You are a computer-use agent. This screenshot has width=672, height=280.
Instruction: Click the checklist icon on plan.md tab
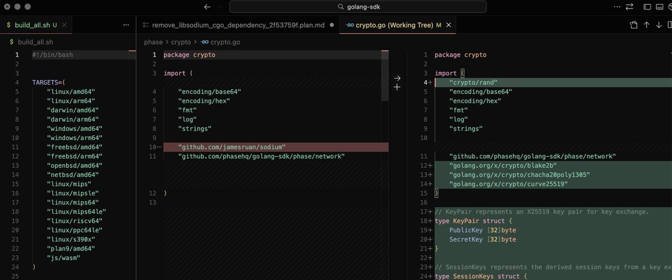pos(146,25)
